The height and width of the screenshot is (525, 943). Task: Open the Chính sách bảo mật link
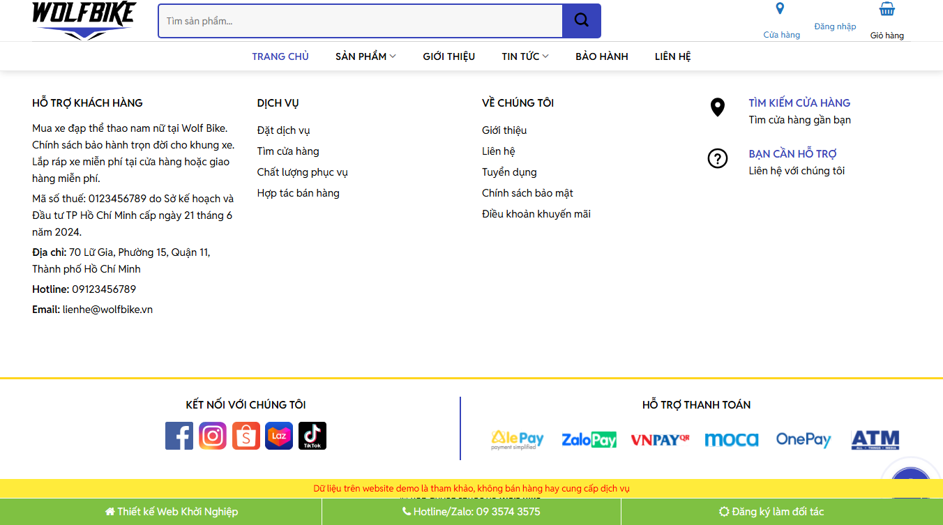pos(527,193)
